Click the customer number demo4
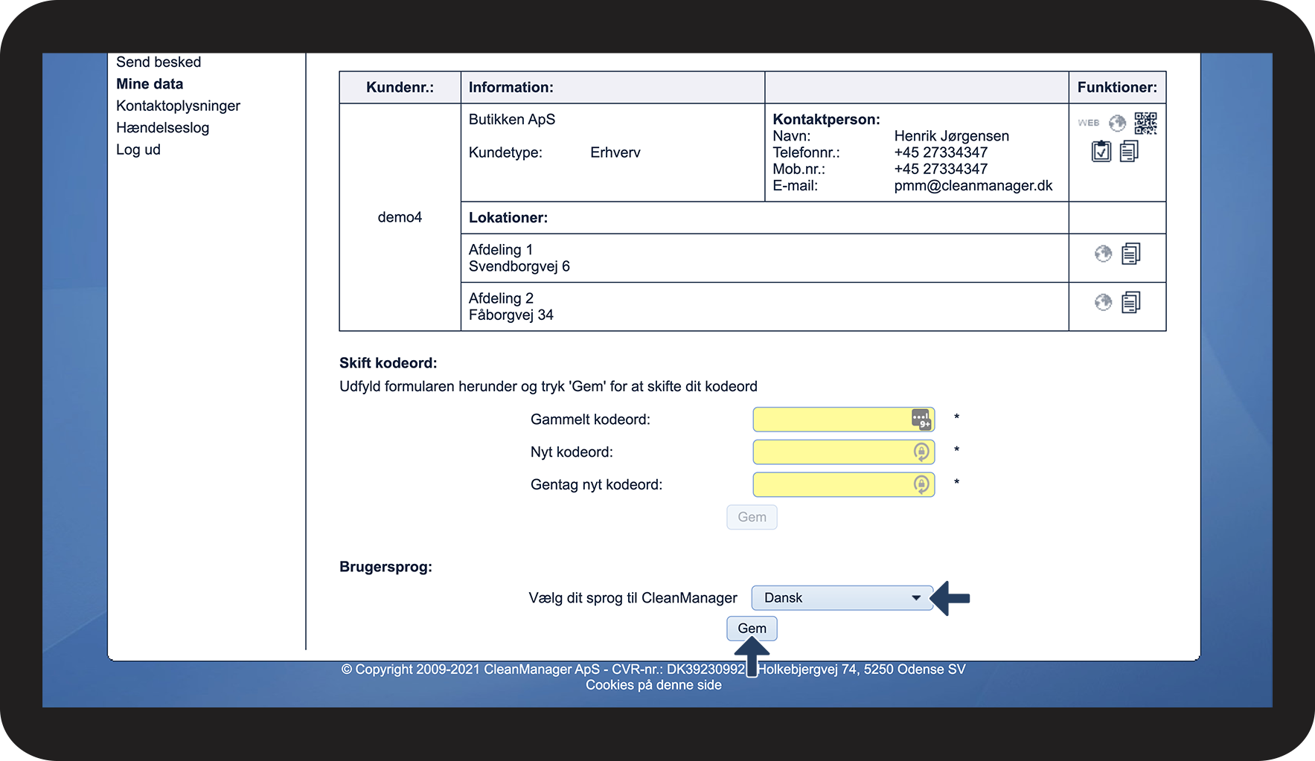 (400, 217)
